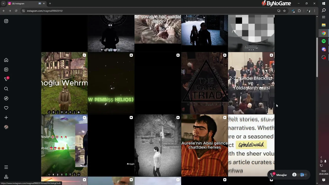Open network tray icon
The width and height of the screenshot is (329, 185).
(x=321, y=166)
